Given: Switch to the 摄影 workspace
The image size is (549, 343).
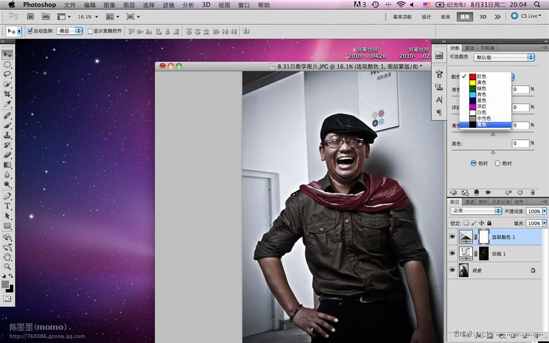Looking at the screenshot, I should coord(464,16).
